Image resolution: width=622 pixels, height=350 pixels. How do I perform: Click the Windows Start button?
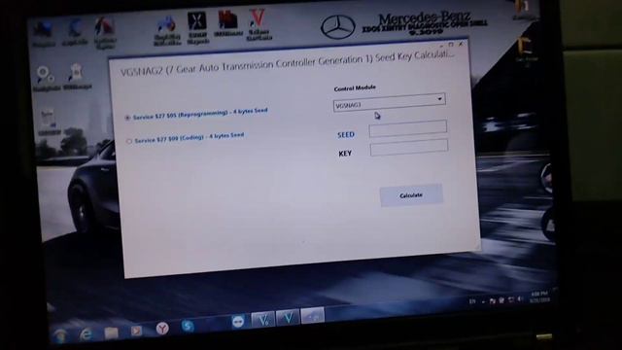(60, 335)
